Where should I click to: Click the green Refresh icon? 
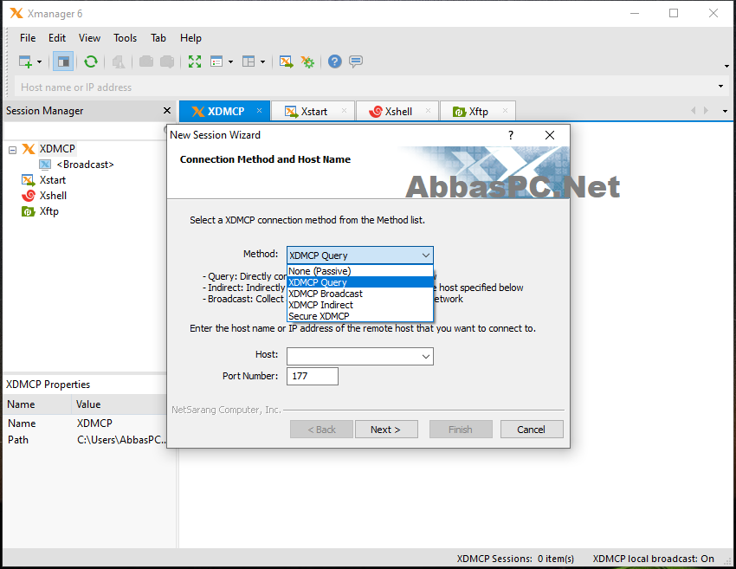91,61
